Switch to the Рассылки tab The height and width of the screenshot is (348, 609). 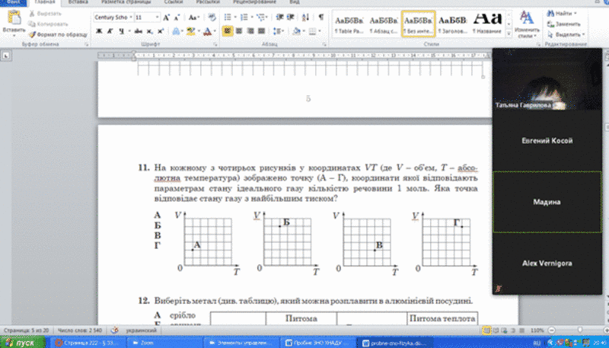coord(209,2)
